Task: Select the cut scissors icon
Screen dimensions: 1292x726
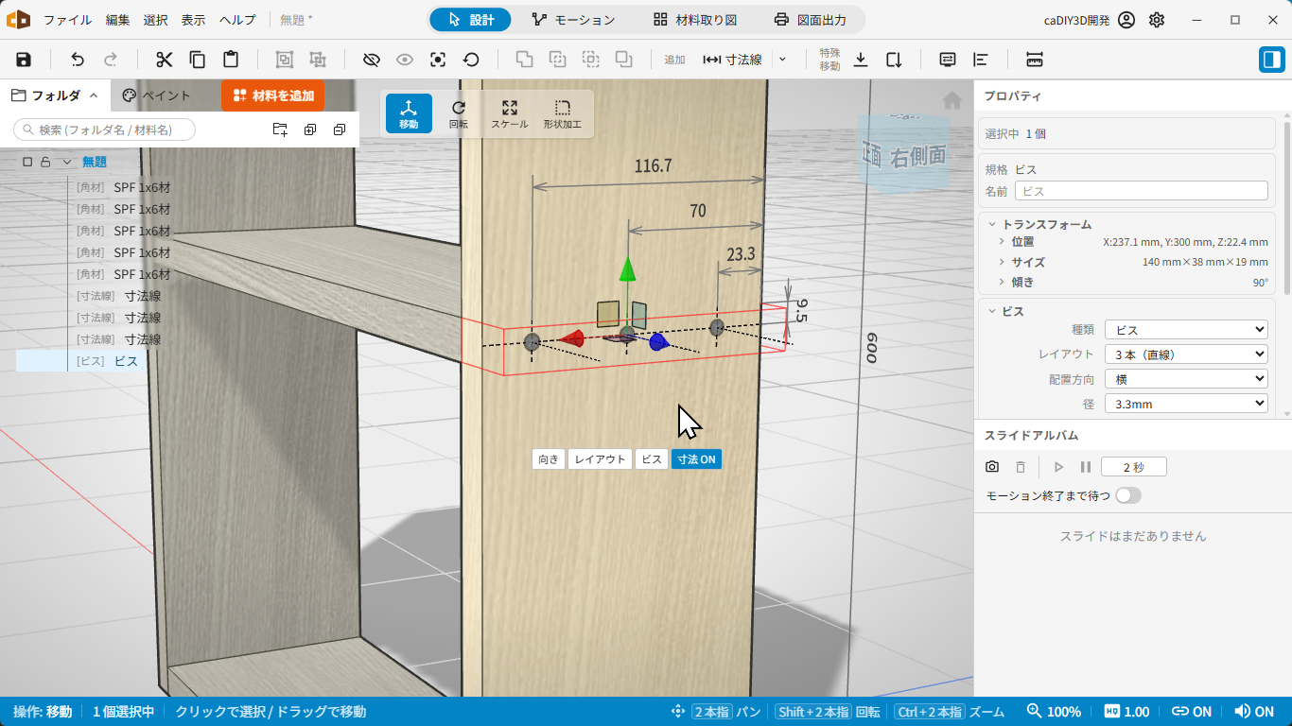Action: point(165,60)
